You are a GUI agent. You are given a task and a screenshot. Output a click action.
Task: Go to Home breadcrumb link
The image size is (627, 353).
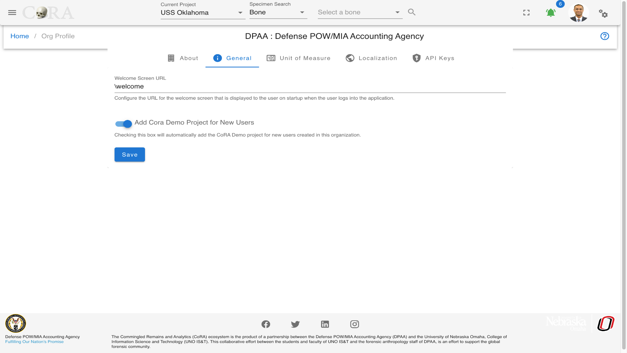[x=20, y=36]
